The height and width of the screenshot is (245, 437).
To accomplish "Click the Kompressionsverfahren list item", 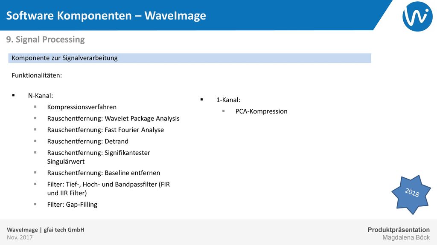I will (82, 107).
